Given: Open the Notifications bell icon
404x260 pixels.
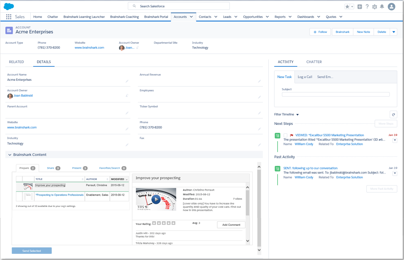Looking at the screenshot, I should tap(382, 7).
